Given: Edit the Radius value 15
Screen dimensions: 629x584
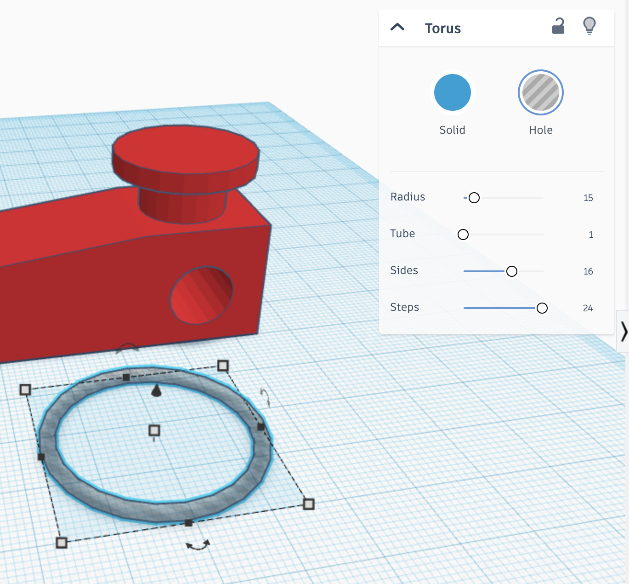Looking at the screenshot, I should coord(588,198).
